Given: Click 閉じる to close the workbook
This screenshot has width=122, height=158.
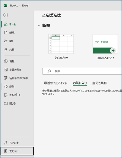Looking at the screenshot, I should tap(17, 103).
